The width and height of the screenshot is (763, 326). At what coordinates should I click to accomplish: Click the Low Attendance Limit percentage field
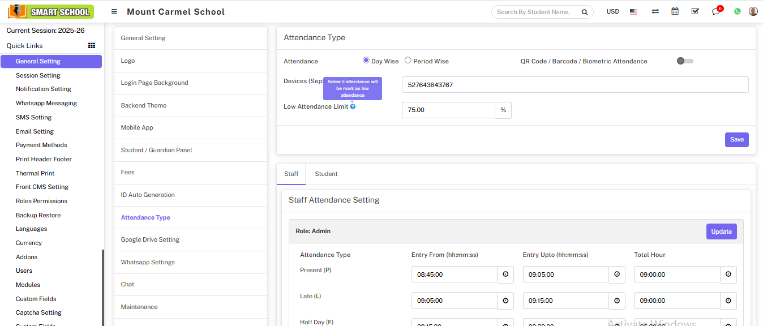448,110
